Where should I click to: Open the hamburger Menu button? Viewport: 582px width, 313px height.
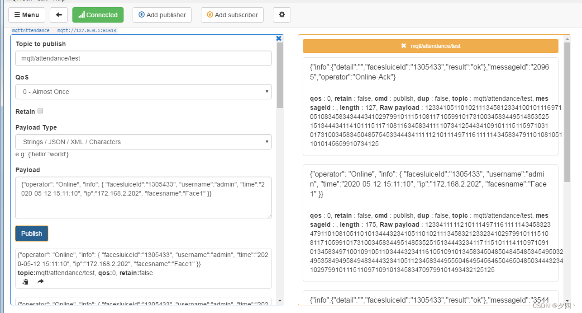pyautogui.click(x=27, y=15)
